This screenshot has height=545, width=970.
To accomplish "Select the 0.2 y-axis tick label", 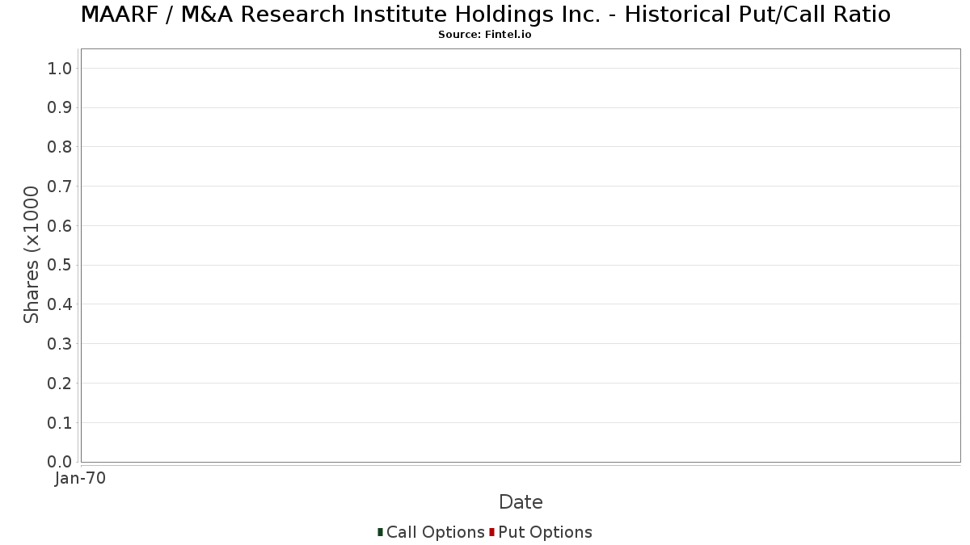I will [61, 384].
